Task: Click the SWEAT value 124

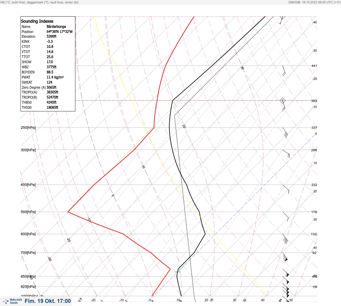Action: [49, 82]
